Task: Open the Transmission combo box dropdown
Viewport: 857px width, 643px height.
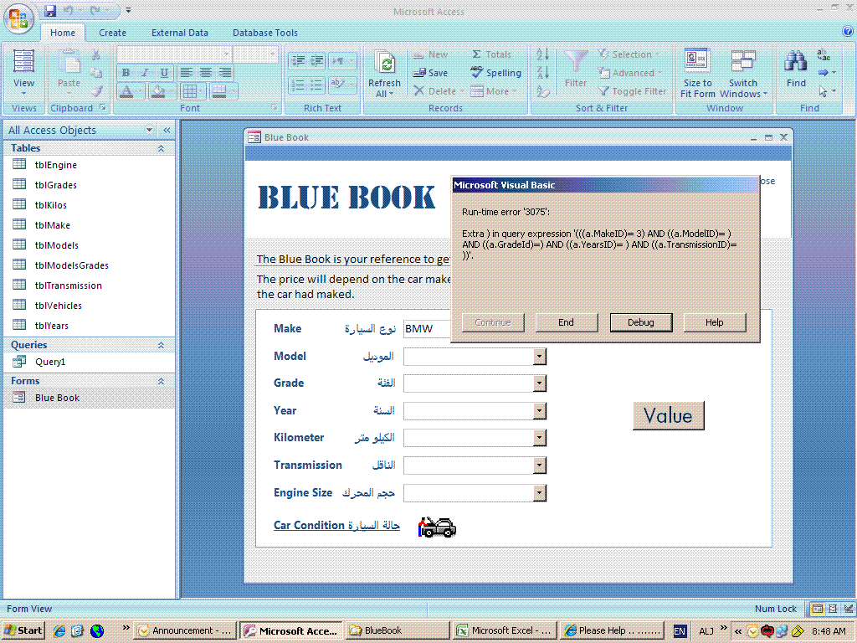Action: (x=540, y=466)
